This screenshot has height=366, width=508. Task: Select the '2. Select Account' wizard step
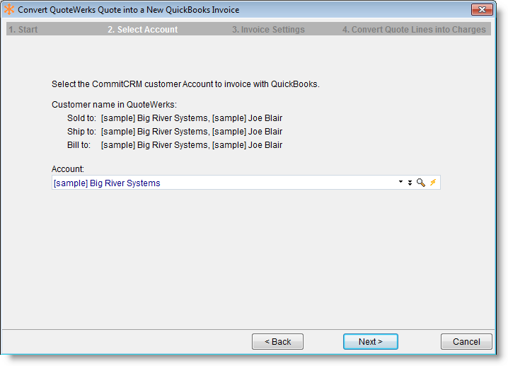pos(143,30)
